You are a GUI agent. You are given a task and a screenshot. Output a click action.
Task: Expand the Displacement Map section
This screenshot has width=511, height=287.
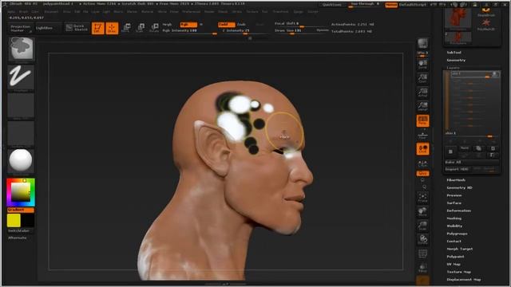click(464, 280)
